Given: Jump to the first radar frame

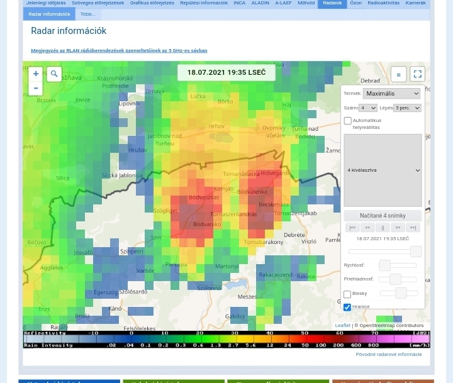Looking at the screenshot, I should click(x=352, y=228).
